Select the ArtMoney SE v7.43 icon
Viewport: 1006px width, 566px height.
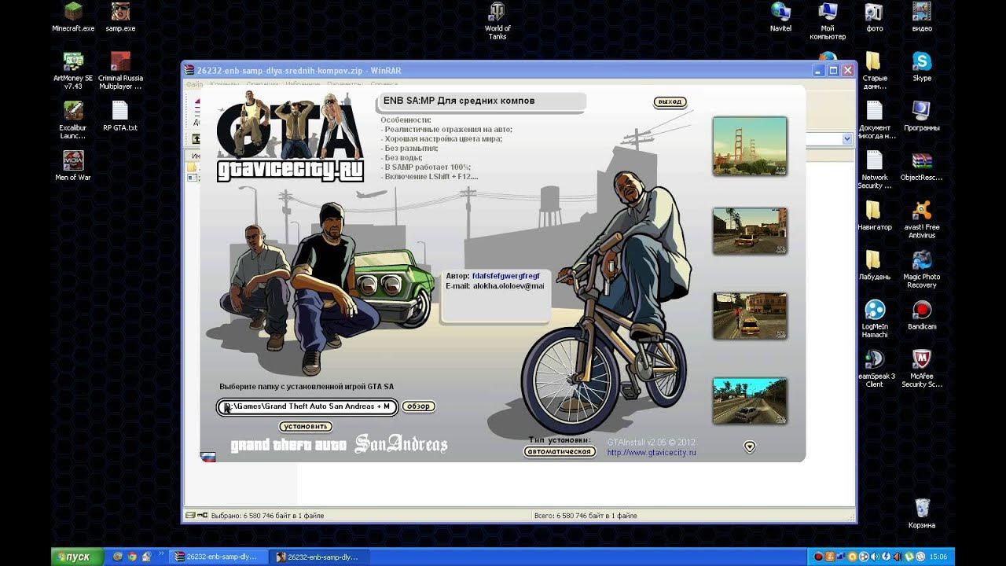point(73,70)
